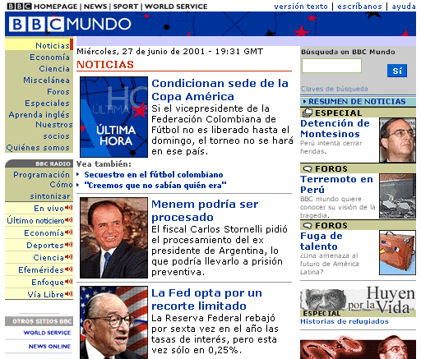Image resolution: width=421 pixels, height=359 pixels.
Task: Open Historias de refugiados link
Action: click(345, 321)
